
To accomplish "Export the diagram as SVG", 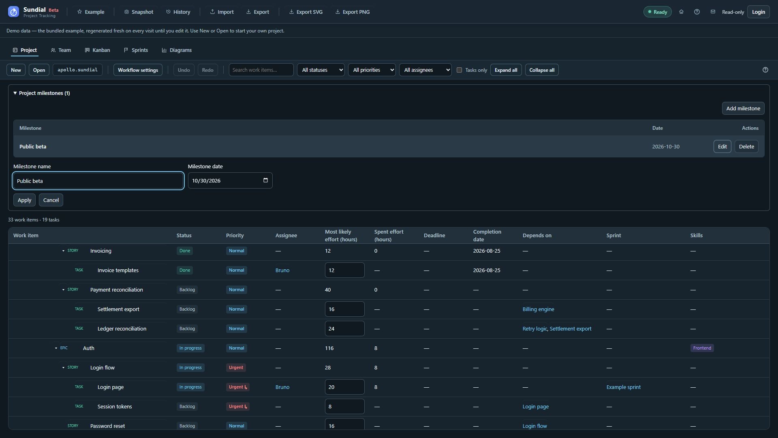I will click(x=306, y=12).
